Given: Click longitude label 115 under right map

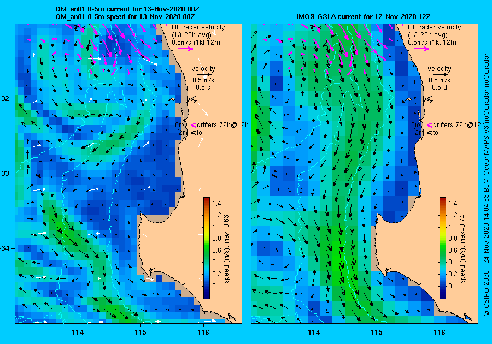Looking at the screenshot, I should (x=377, y=333).
